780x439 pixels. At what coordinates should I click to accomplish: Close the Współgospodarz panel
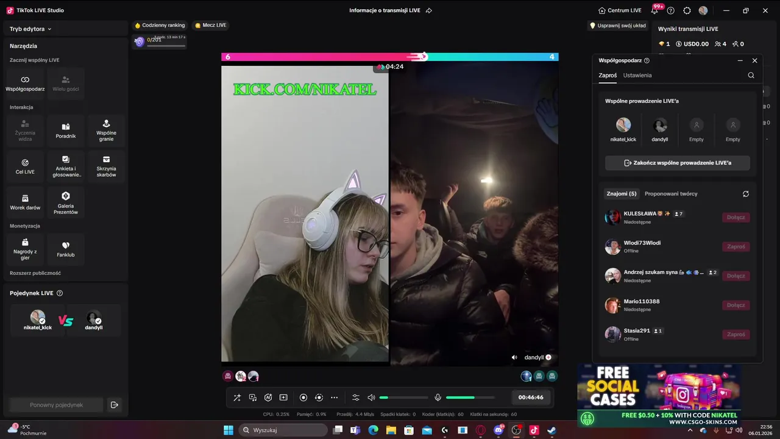tap(754, 60)
